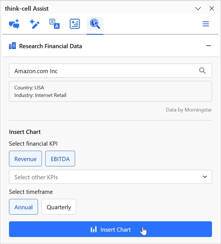Viewport: 221px width, 244px height.
Task: Click the Country: USA text
Action: [29, 88]
